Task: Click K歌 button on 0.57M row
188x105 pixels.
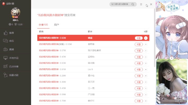Action: (139, 51)
